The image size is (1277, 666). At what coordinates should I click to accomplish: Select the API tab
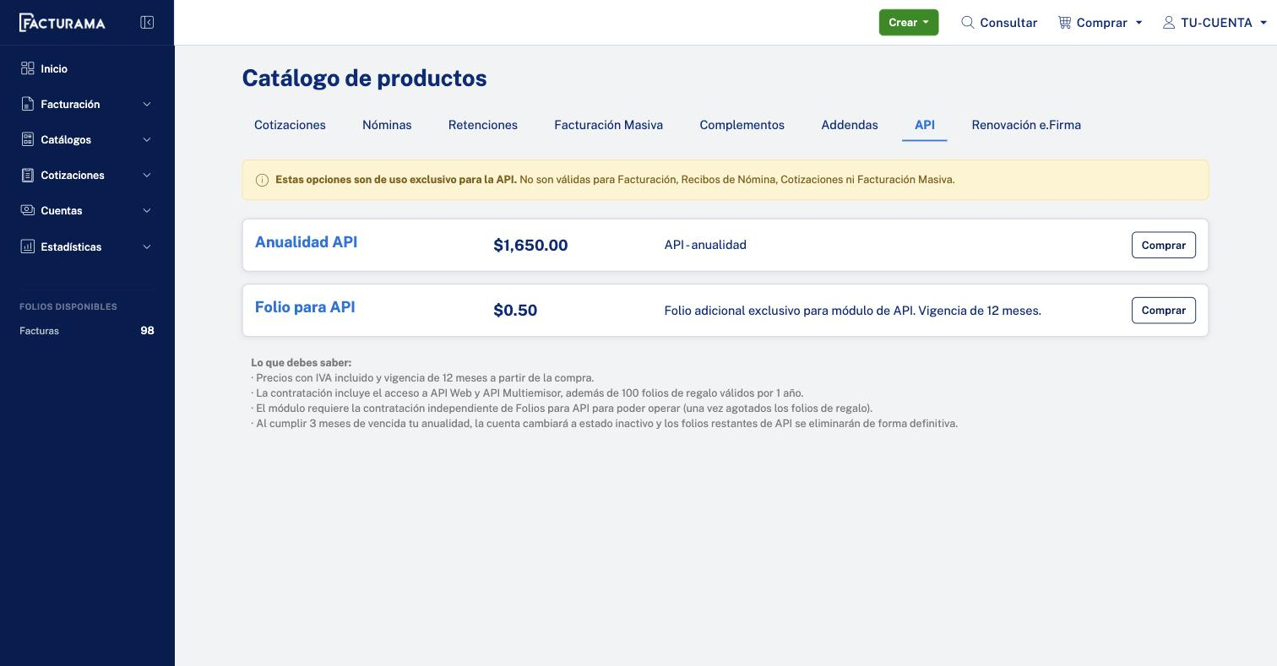[x=925, y=125]
